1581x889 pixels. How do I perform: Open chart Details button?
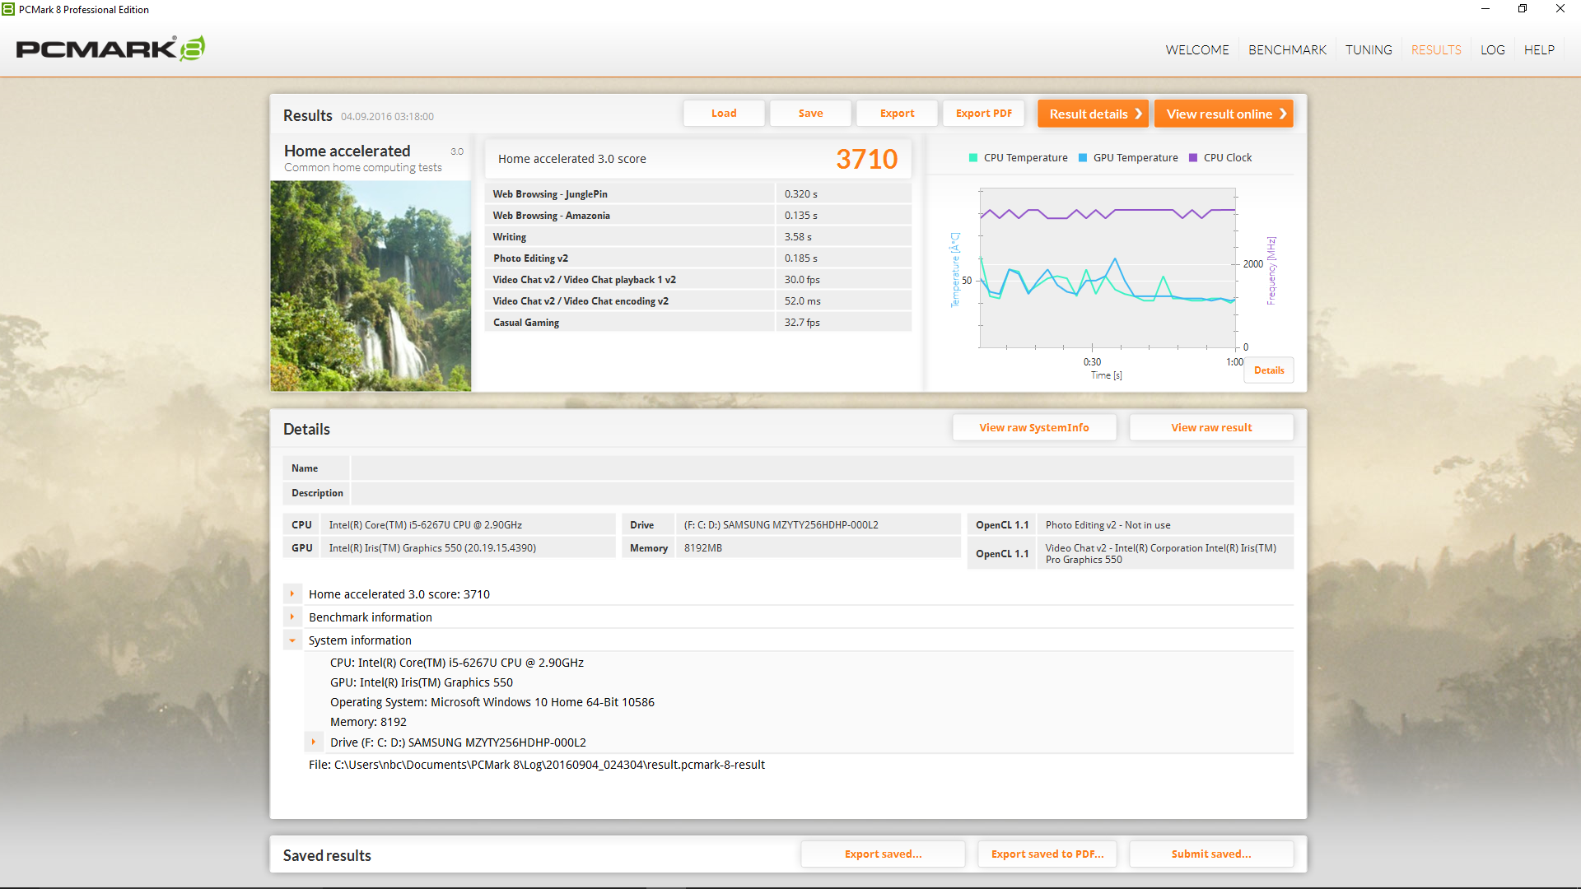(x=1269, y=370)
